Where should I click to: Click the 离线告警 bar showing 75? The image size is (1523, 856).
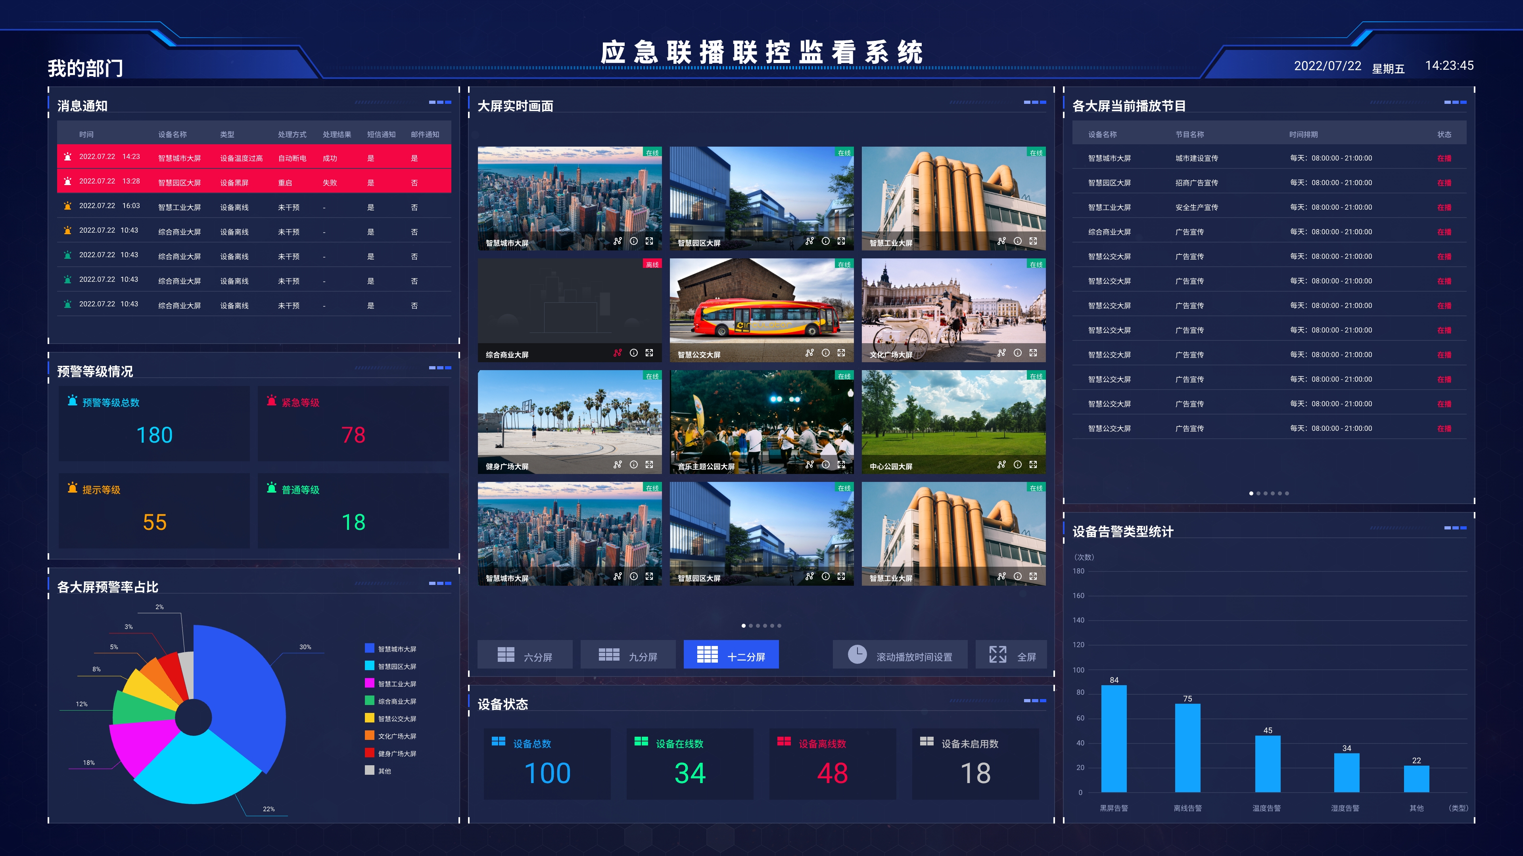tap(1187, 748)
